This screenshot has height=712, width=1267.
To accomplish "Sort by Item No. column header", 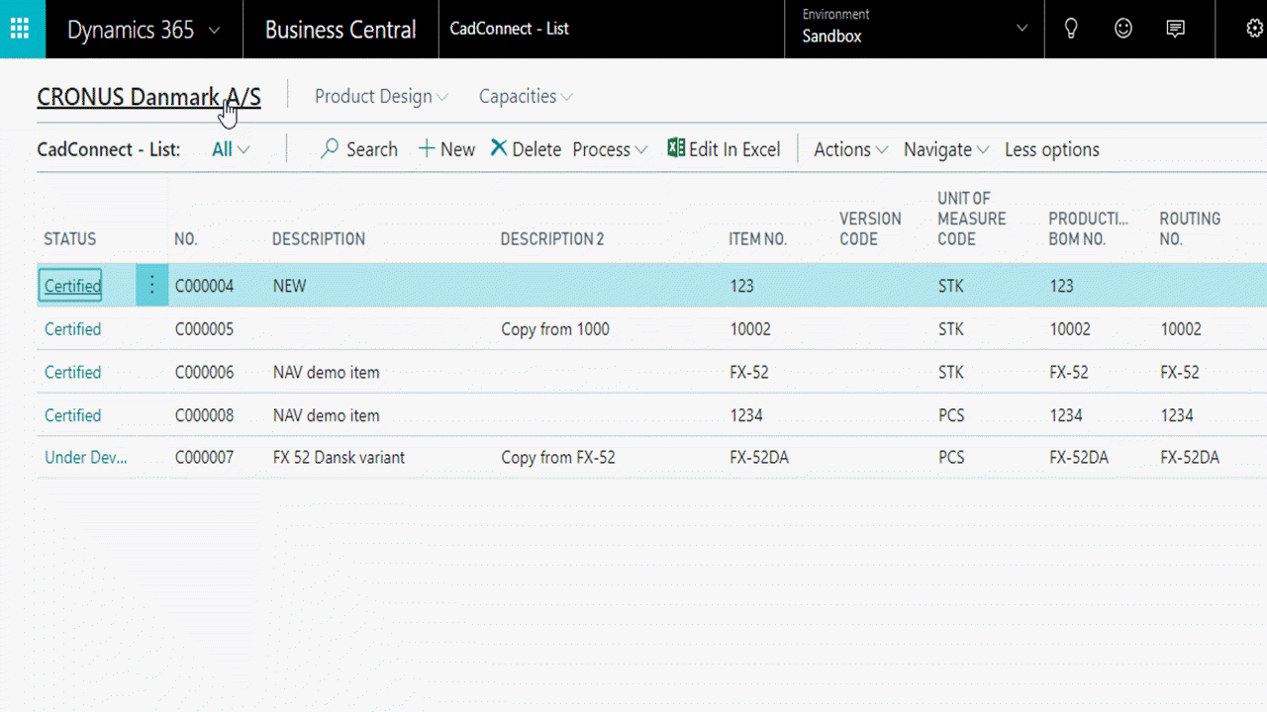I will [x=758, y=239].
